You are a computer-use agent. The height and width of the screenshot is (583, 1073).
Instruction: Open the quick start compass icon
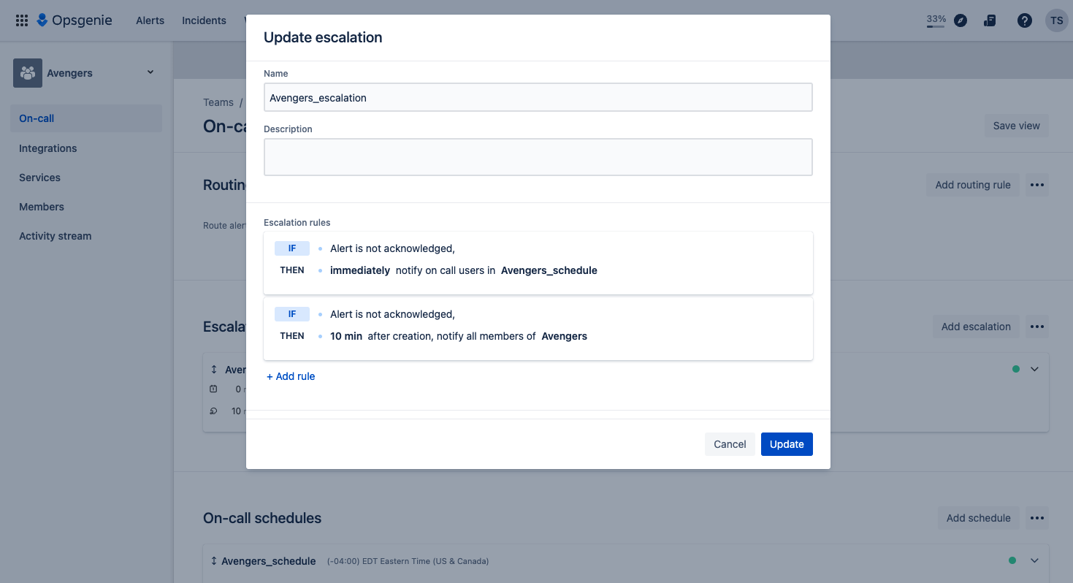tap(960, 20)
